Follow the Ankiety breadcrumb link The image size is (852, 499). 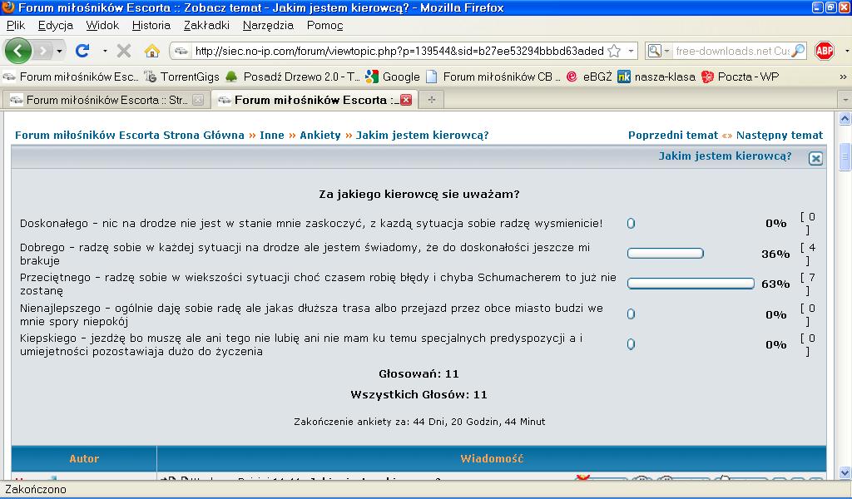319,135
